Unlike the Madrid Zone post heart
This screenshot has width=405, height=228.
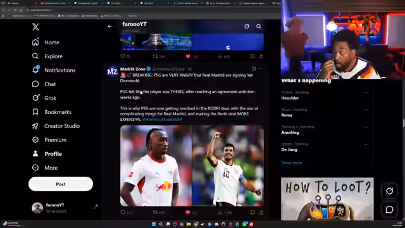tap(188, 213)
